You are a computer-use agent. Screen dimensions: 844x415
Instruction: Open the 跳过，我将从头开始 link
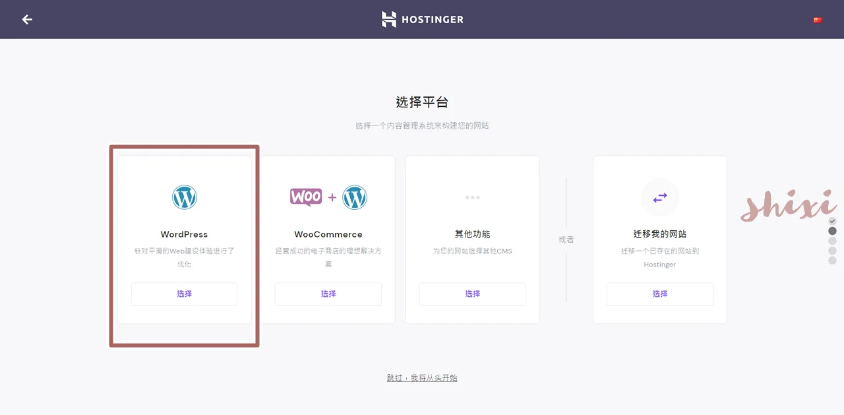(x=422, y=378)
